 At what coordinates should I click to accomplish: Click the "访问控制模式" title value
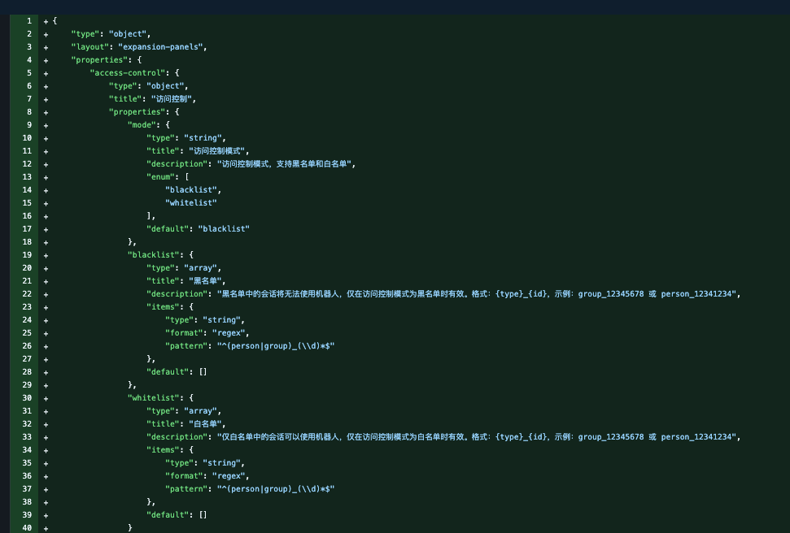[x=218, y=150]
